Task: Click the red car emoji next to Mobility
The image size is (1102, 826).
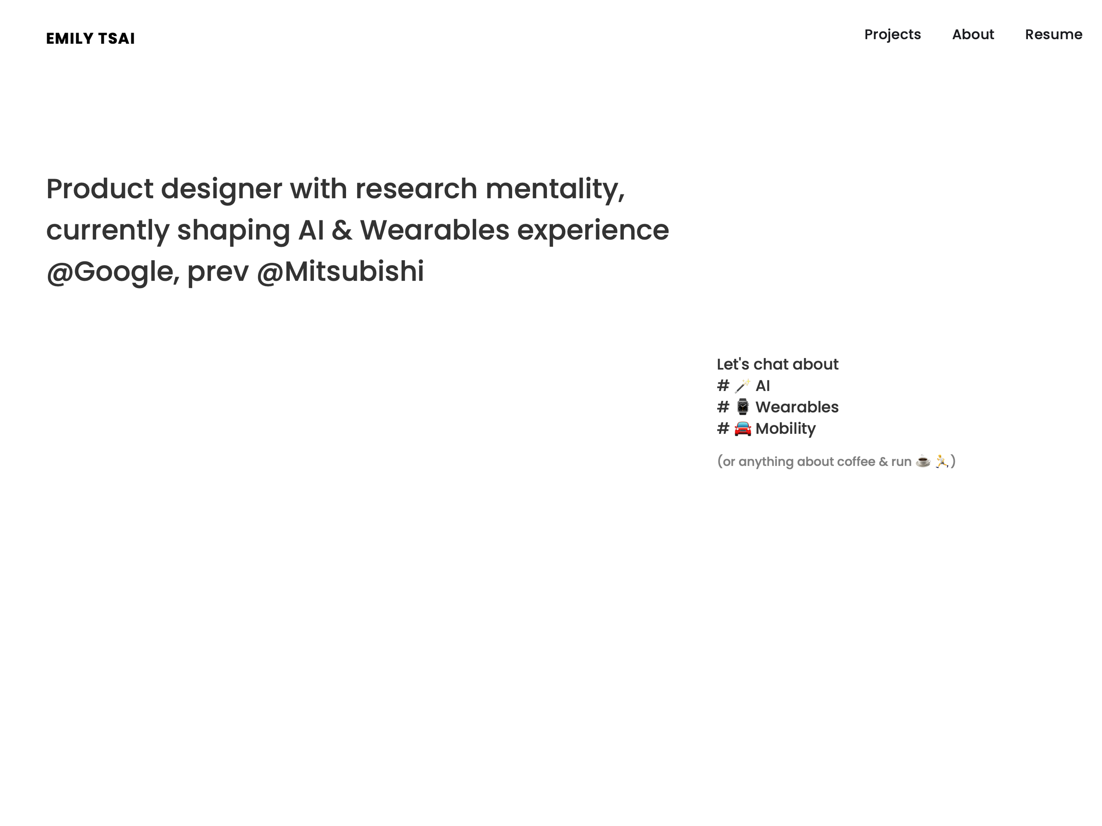Action: pyautogui.click(x=742, y=428)
